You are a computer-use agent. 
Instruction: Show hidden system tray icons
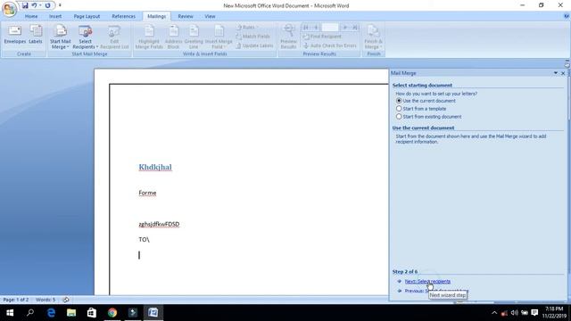click(x=494, y=313)
